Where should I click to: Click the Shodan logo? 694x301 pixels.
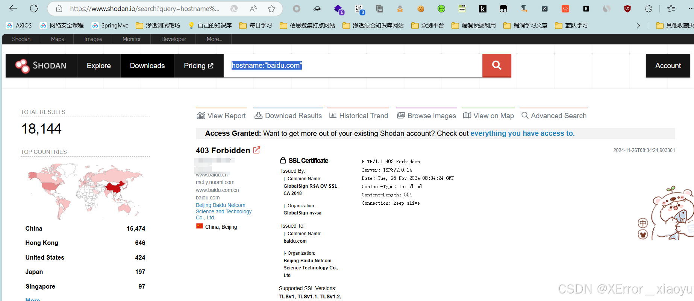point(41,65)
